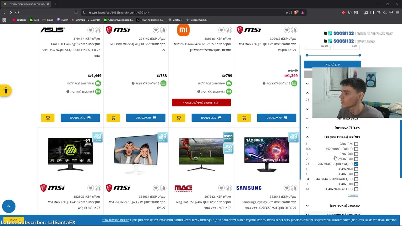The width and height of the screenshot is (402, 226).
Task: Click the left price range slider handle
Action: click(x=307, y=55)
